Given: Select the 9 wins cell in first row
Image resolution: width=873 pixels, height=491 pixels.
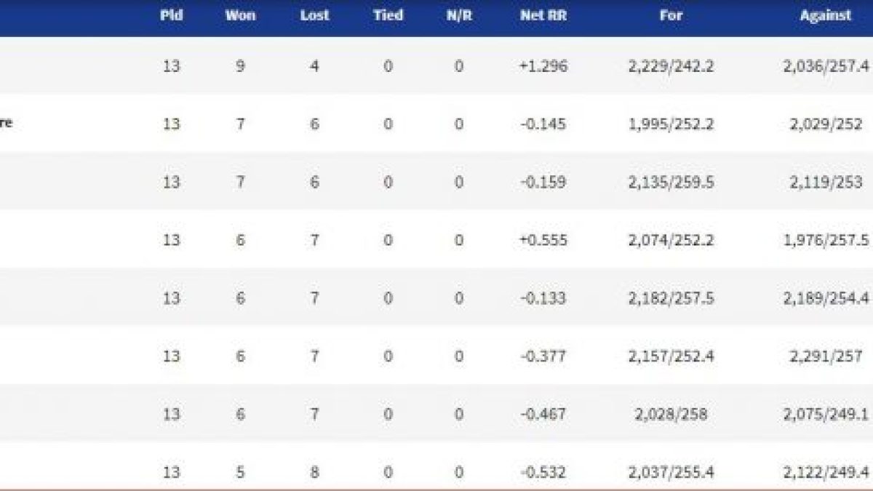Looking at the screenshot, I should tap(241, 66).
